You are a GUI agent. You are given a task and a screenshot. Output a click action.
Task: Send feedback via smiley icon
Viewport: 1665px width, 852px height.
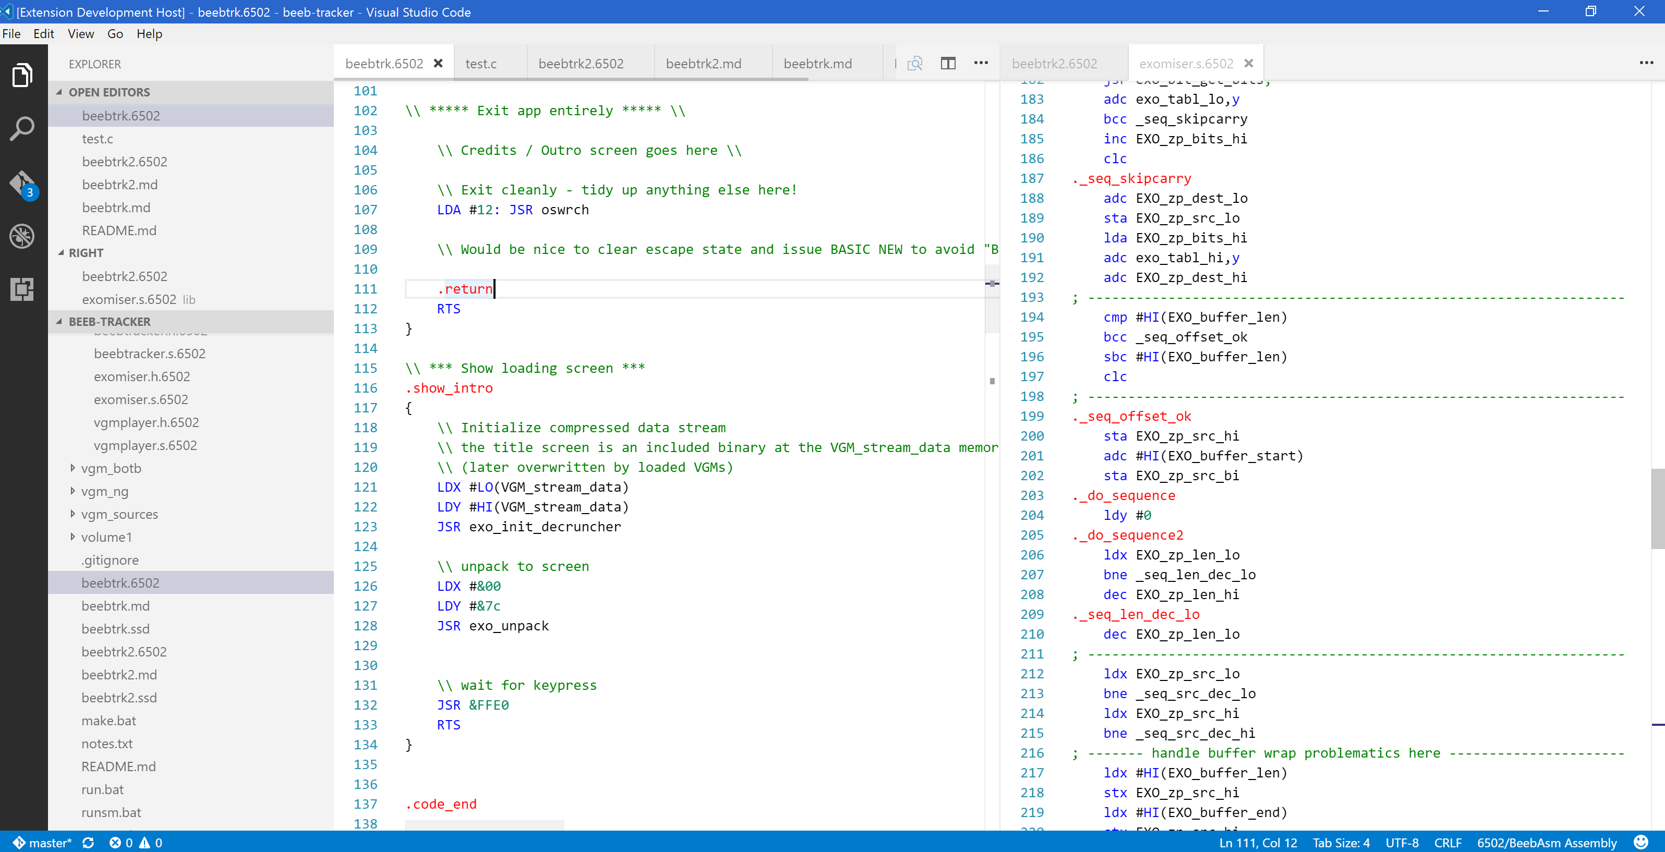point(1641,842)
